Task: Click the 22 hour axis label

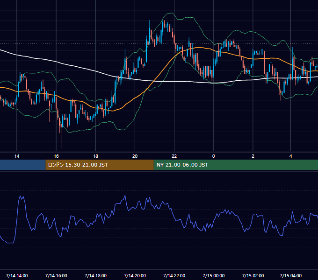Action: click(174, 156)
